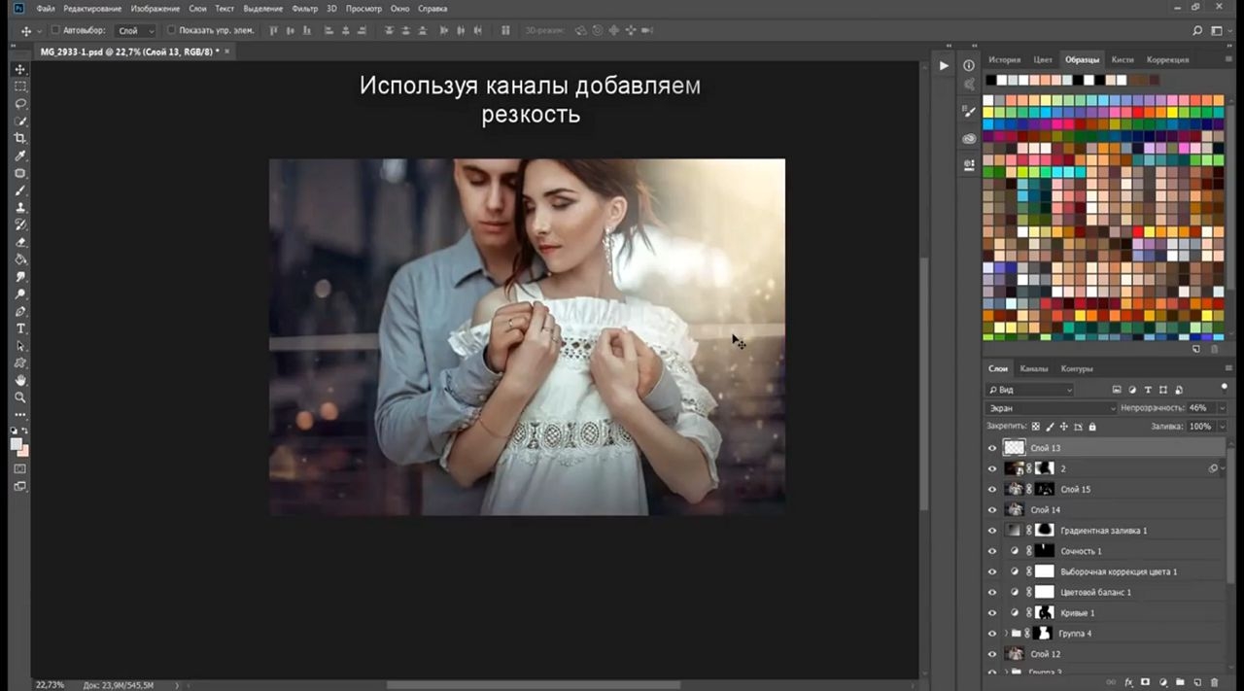The width and height of the screenshot is (1244, 691).
Task: Click Create new group folder icon
Action: click(1180, 683)
